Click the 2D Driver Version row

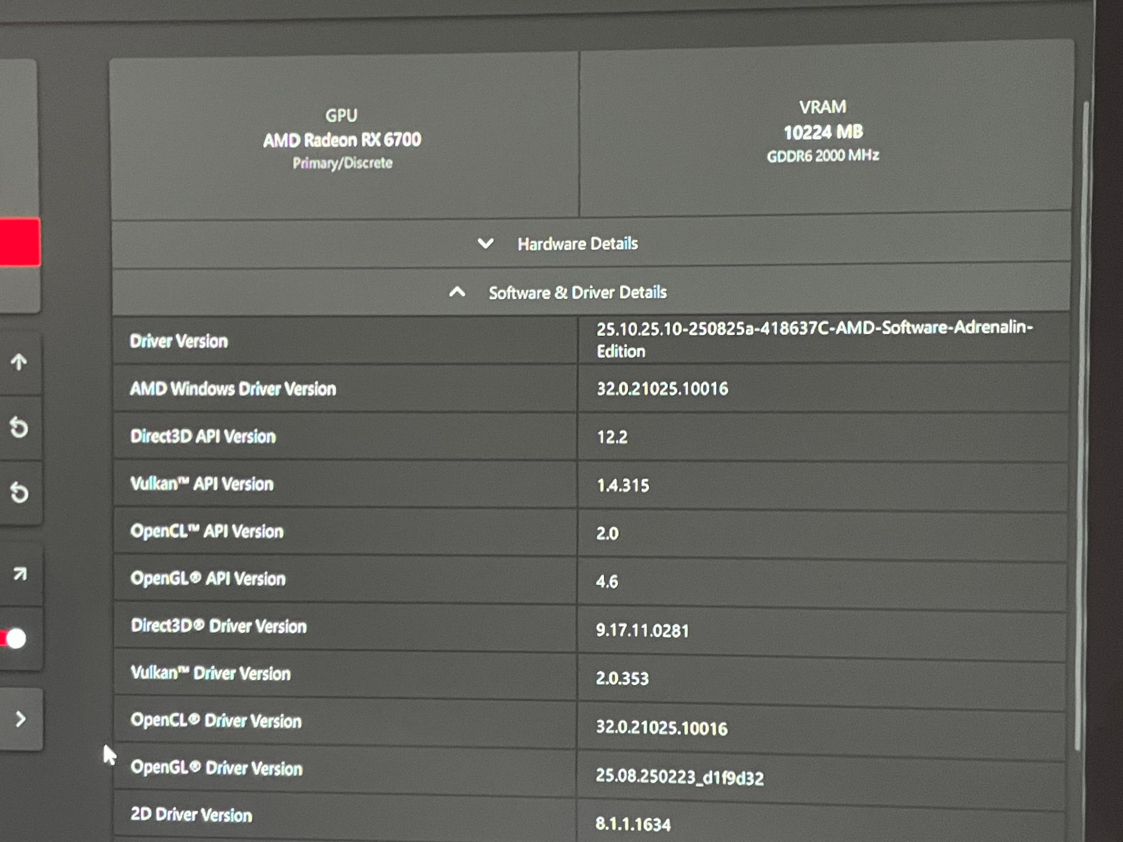[x=589, y=816]
